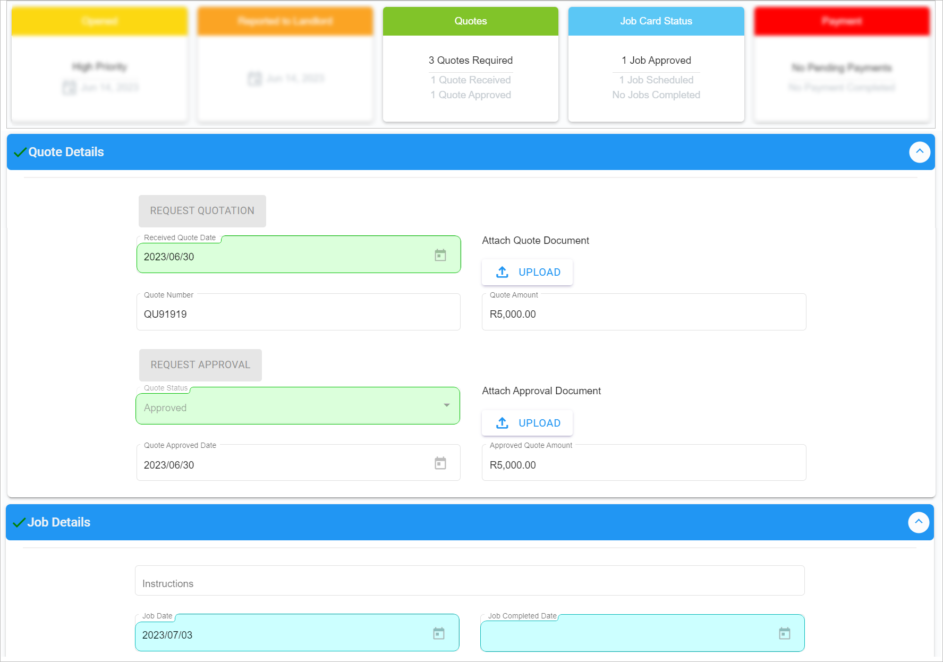Click '1 Quote Received' text
This screenshot has height=662, width=943.
click(471, 80)
